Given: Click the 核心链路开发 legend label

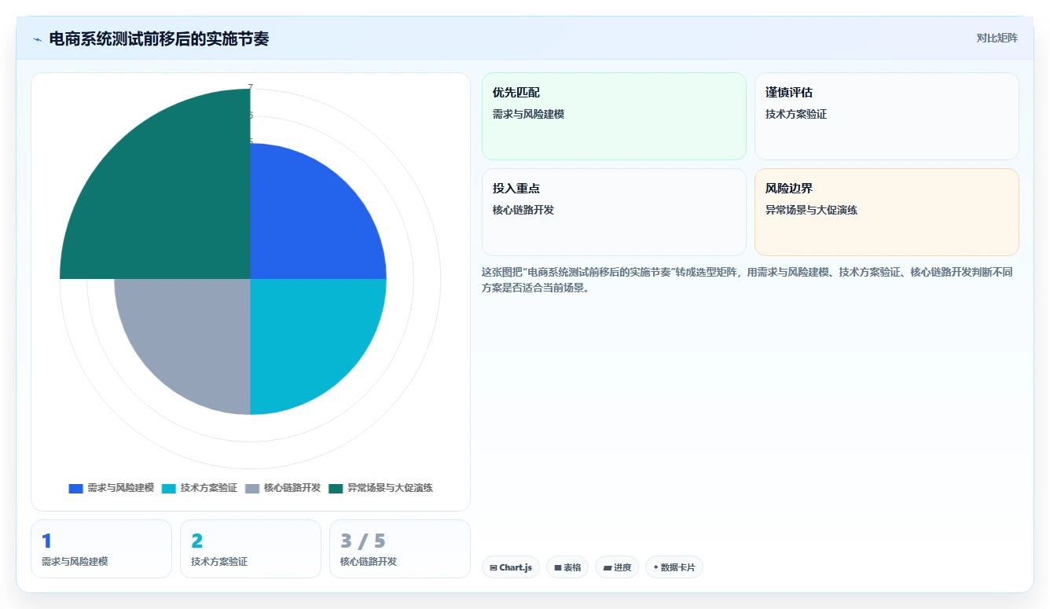Looking at the screenshot, I should click(x=292, y=488).
